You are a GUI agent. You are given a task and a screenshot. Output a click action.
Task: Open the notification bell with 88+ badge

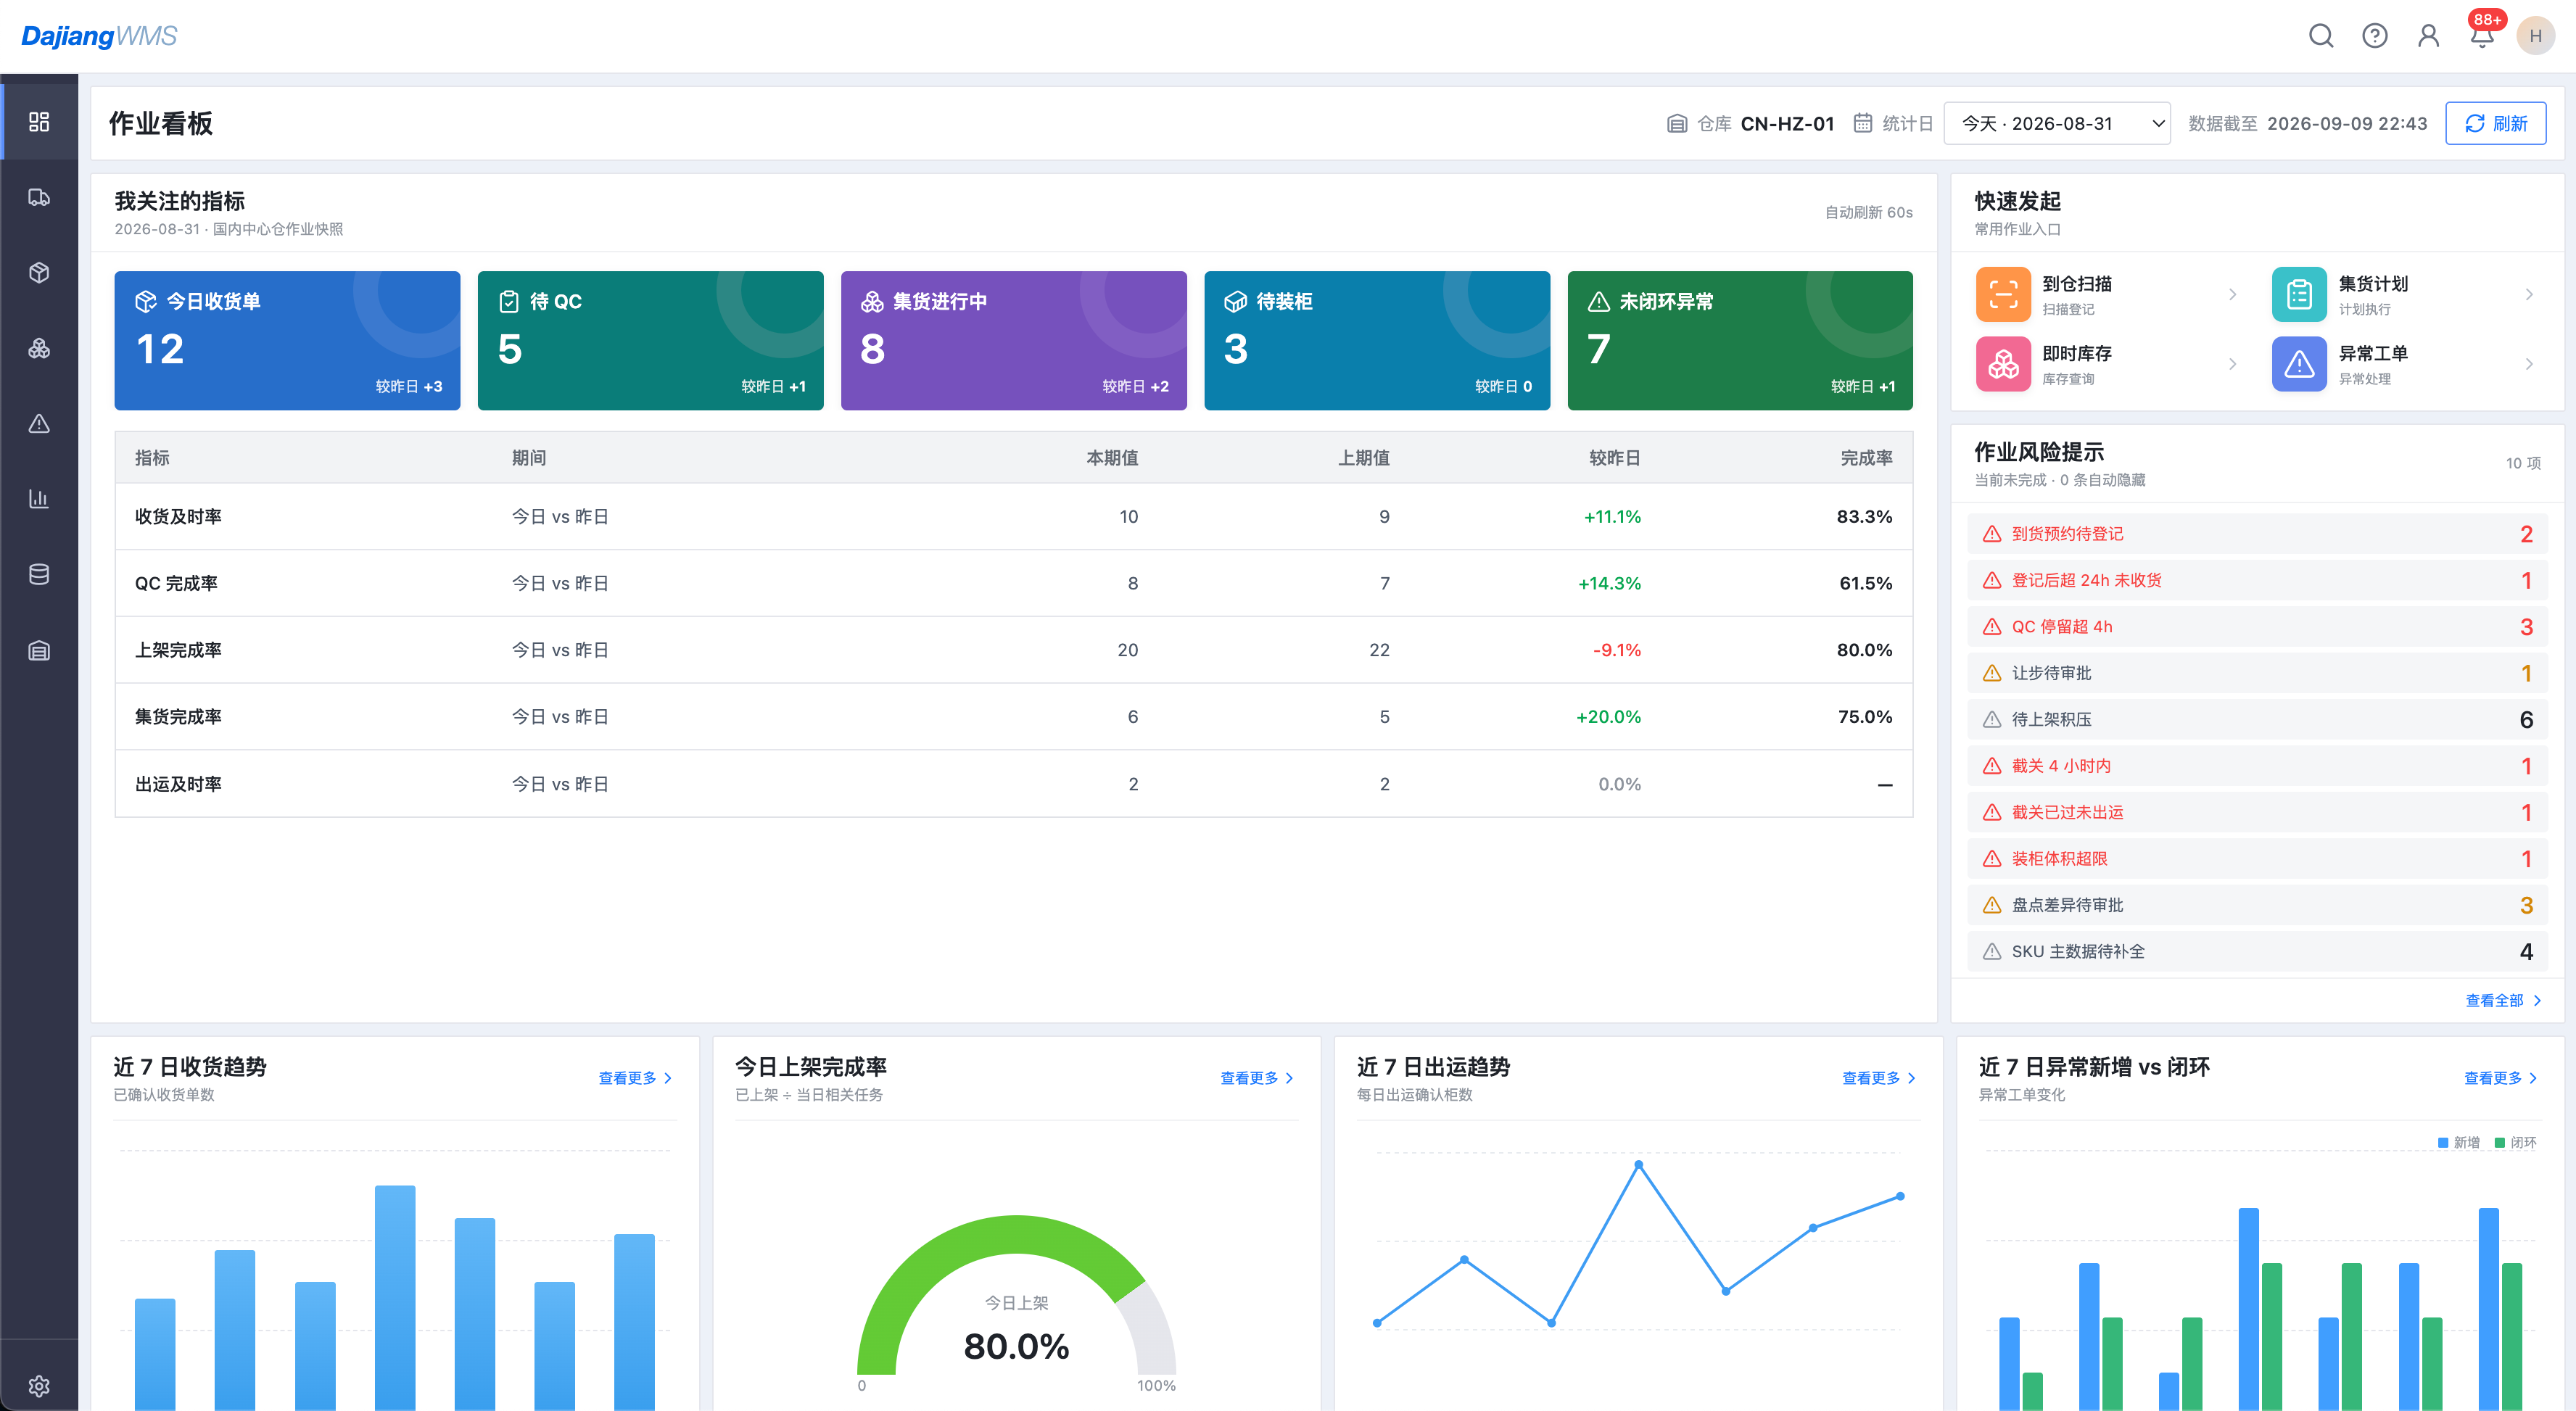point(2482,36)
